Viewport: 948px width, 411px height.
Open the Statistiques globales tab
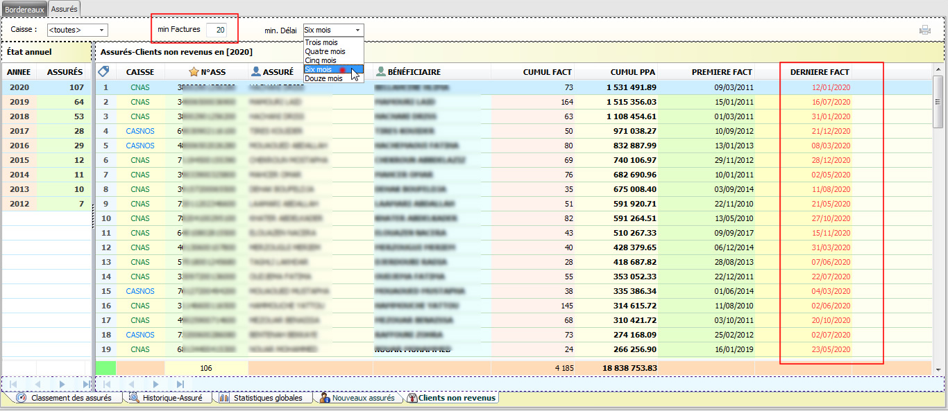click(267, 398)
